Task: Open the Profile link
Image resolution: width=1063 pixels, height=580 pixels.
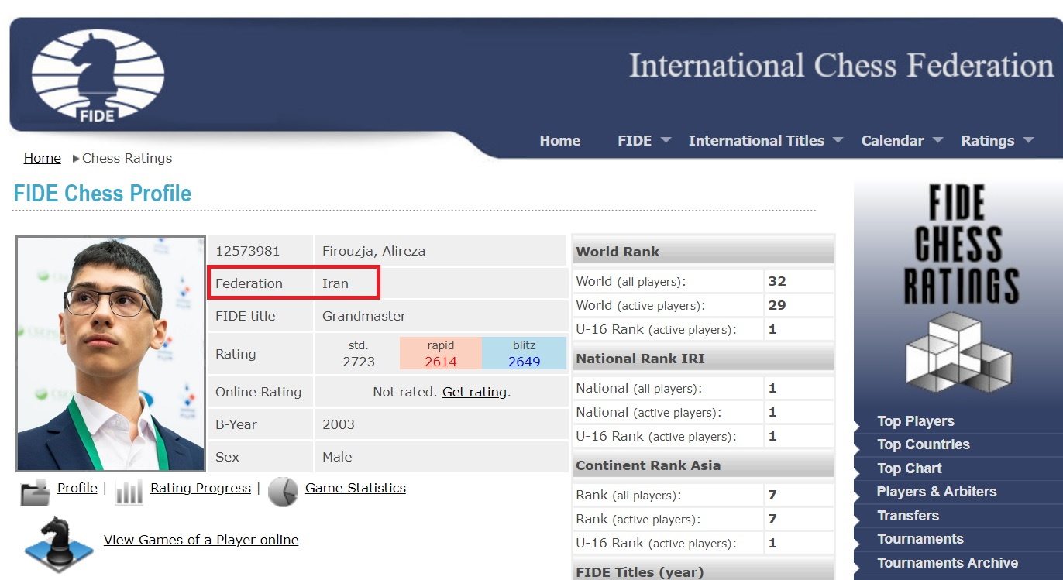Action: (x=77, y=488)
